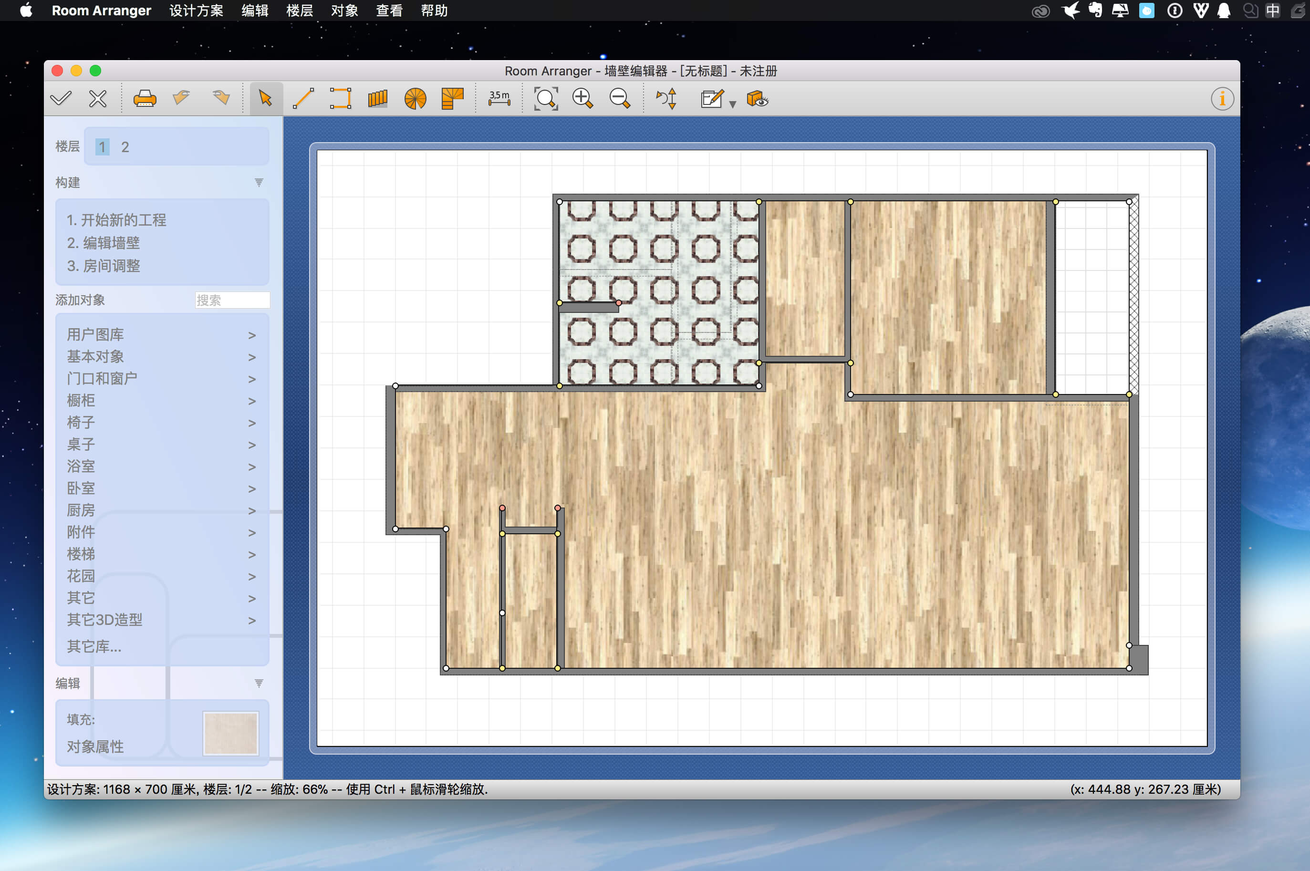
Task: Open the 对象 menu
Action: [x=344, y=10]
